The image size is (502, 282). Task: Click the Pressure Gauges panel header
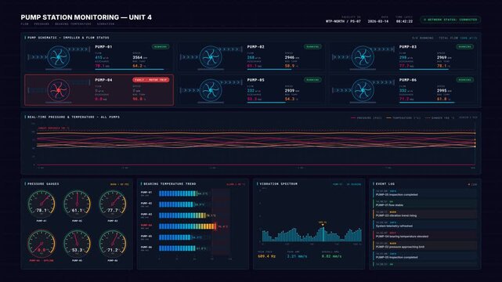(x=43, y=184)
